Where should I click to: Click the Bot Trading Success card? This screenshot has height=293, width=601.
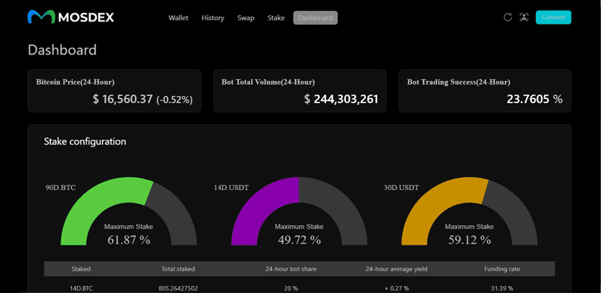485,91
